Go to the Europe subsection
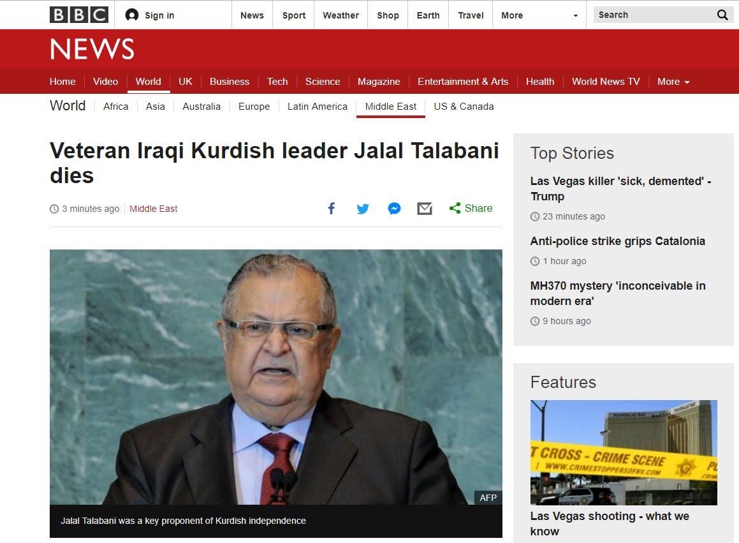The image size is (739, 543). pyautogui.click(x=254, y=107)
